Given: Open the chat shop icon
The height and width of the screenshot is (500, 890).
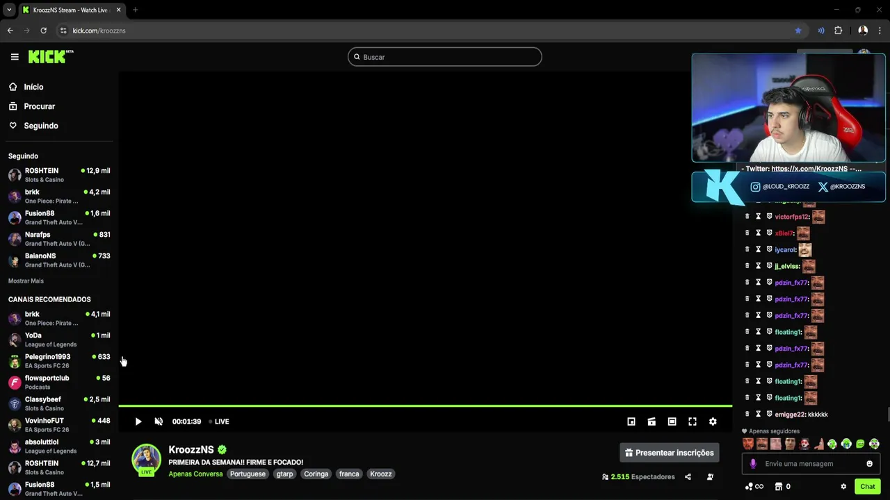Looking at the screenshot, I should 779,487.
